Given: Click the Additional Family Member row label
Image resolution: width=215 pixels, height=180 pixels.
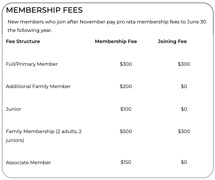Looking at the screenshot, I should coord(38,87).
